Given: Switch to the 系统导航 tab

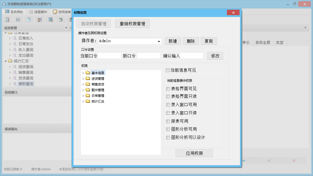Looking at the screenshot, I should click(14, 12).
